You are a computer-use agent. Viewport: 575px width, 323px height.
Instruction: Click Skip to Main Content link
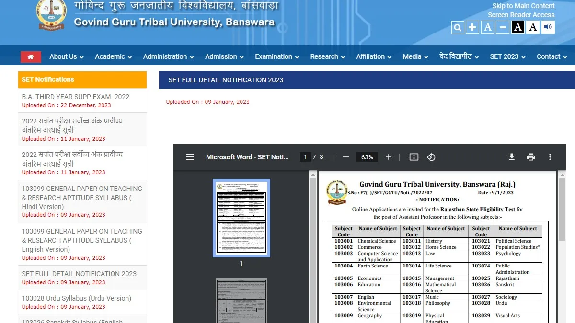[523, 6]
